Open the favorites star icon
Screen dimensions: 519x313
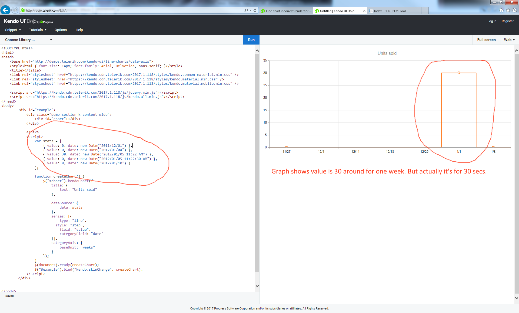click(x=508, y=10)
